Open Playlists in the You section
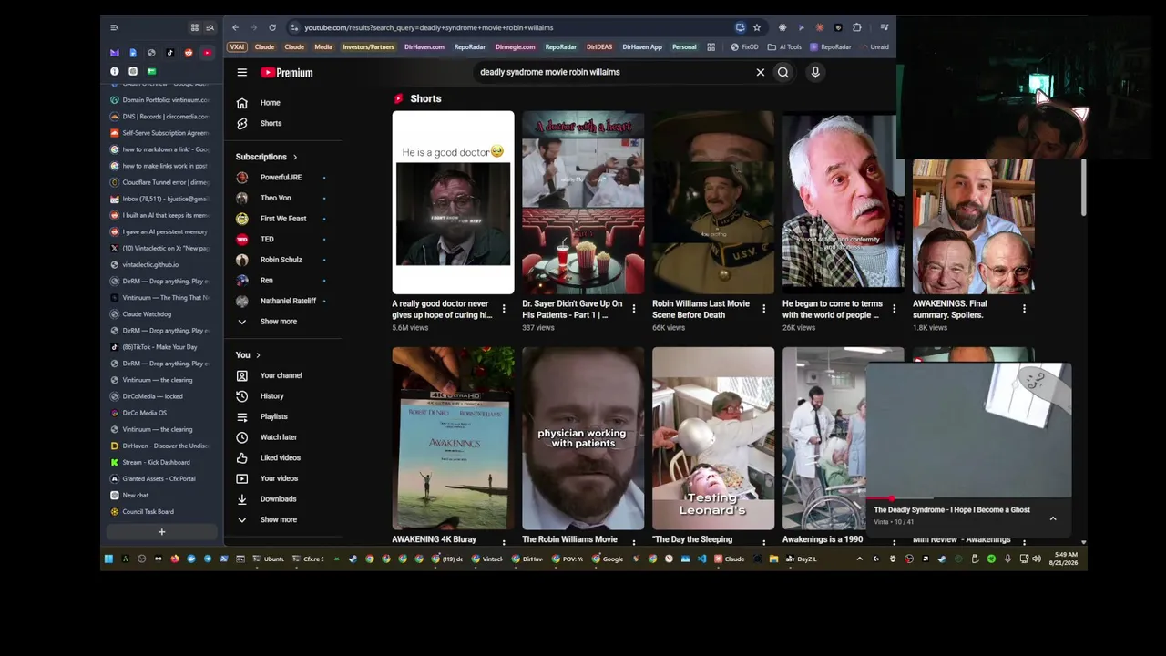This screenshot has height=656, width=1166. pyautogui.click(x=273, y=416)
